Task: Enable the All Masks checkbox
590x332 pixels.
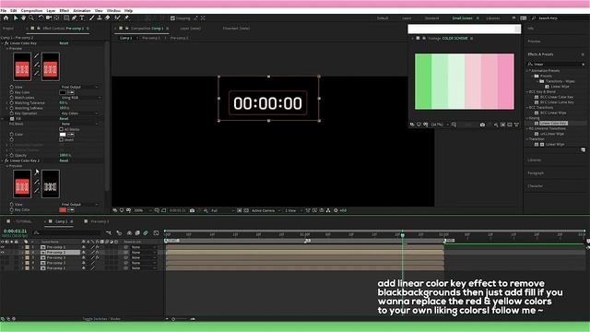Action: pos(62,129)
